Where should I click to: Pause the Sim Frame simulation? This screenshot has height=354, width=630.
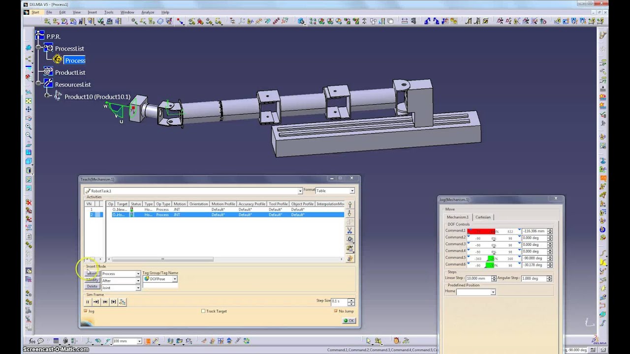pyautogui.click(x=88, y=302)
